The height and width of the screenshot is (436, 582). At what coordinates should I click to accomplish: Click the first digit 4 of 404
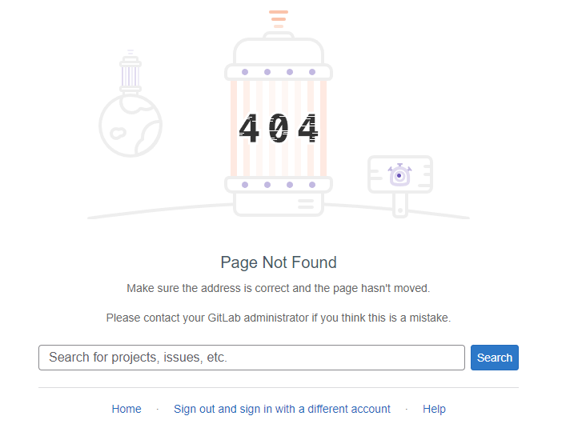(249, 128)
